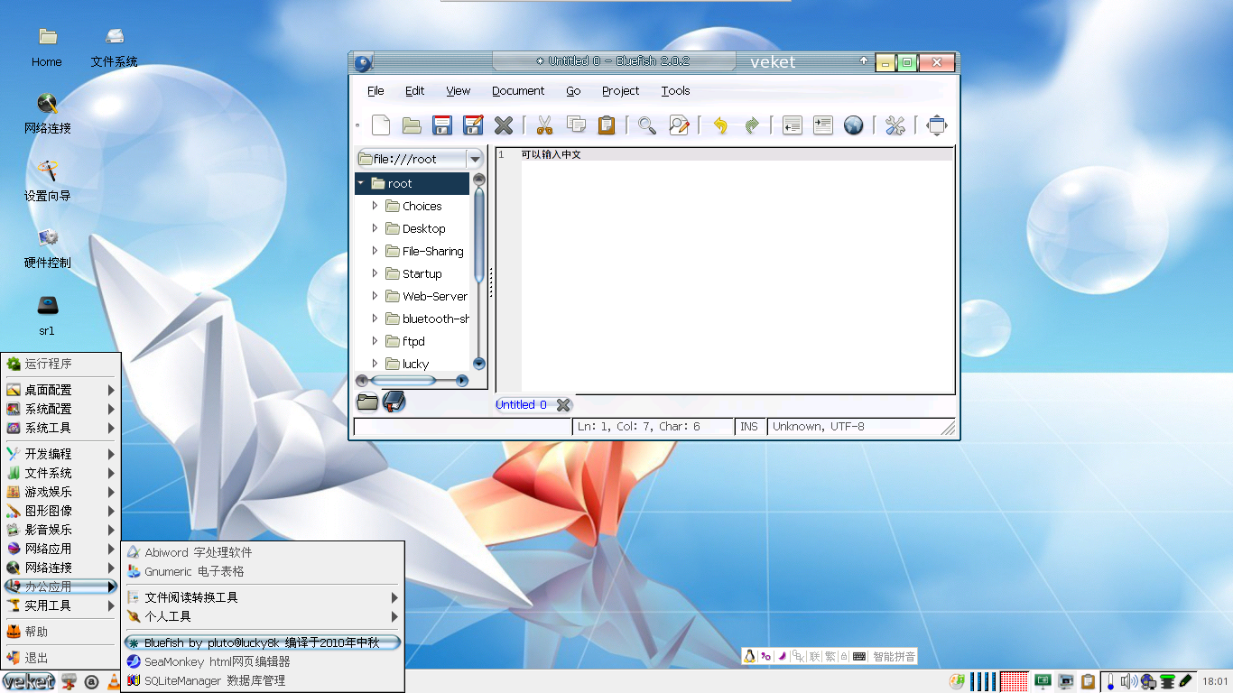This screenshot has width=1233, height=693.
Task: Click the file tree vertical scrollbar
Action: 479,272
